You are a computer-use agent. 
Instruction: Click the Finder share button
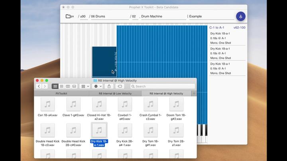coord(109,86)
